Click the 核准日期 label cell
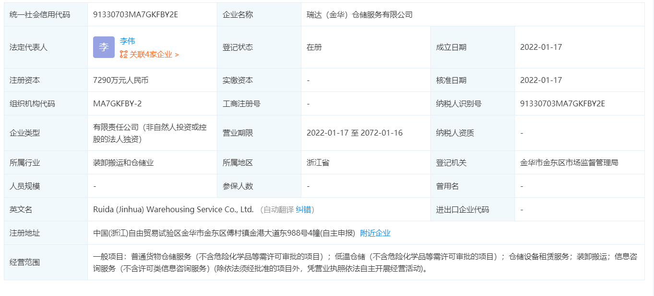The height and width of the screenshot is (296, 654). 473,80
